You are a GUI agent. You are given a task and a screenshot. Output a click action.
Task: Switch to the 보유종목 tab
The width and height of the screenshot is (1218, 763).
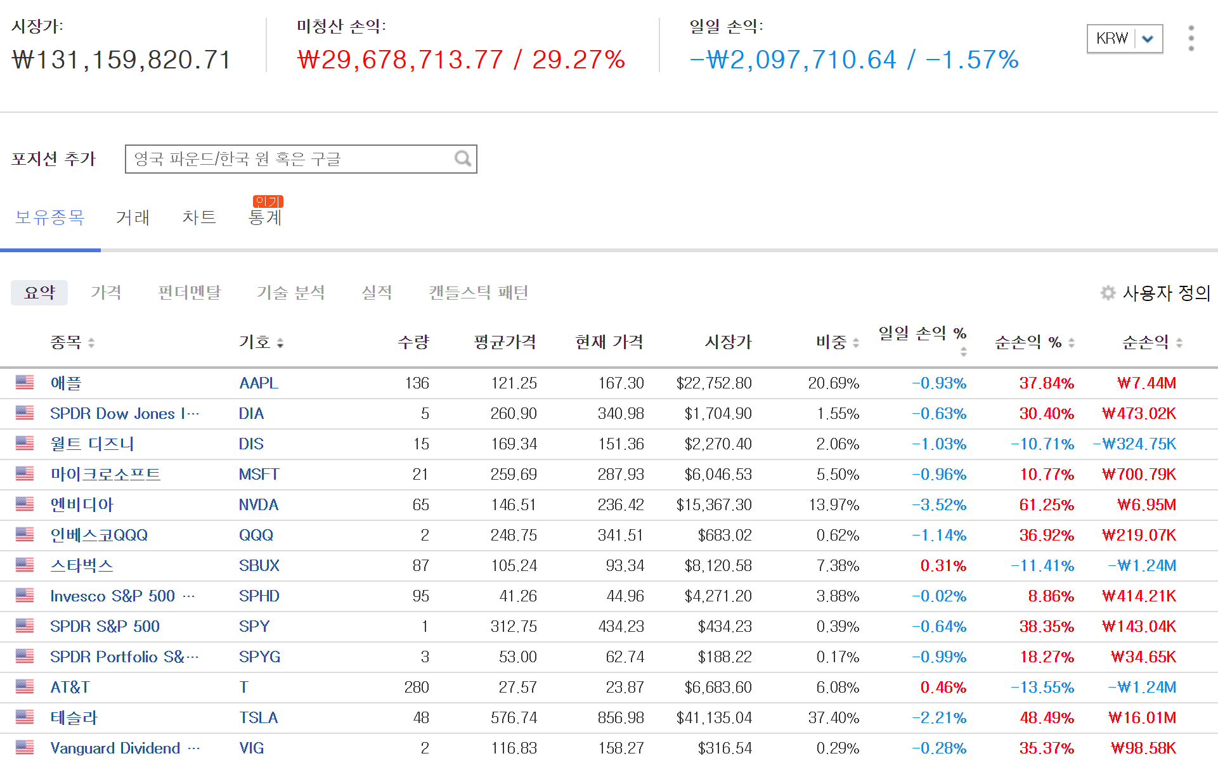[50, 217]
